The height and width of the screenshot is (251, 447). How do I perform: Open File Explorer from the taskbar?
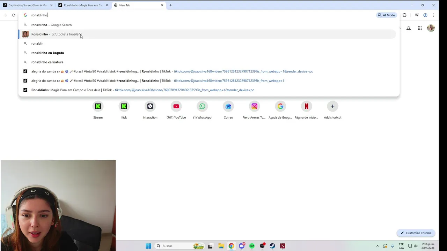pos(221,246)
